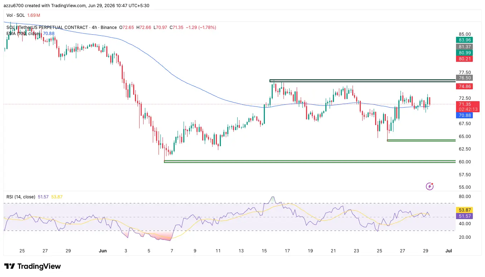485x277 pixels.
Task: Click the 67.50 price axis label
Action: pos(464,124)
